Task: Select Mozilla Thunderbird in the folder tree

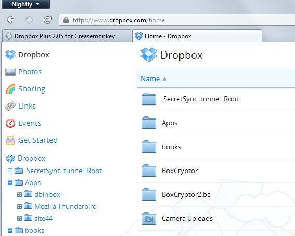Action: point(66,206)
